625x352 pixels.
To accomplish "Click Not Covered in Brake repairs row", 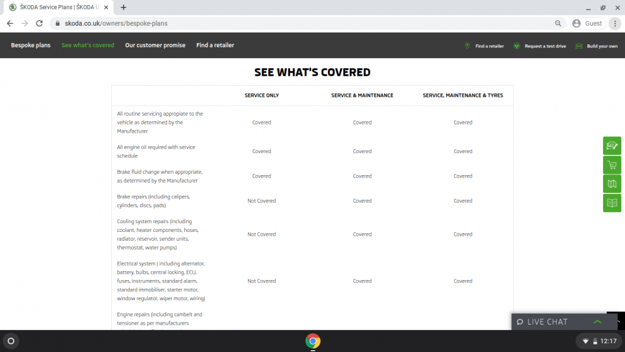I will coord(261,201).
